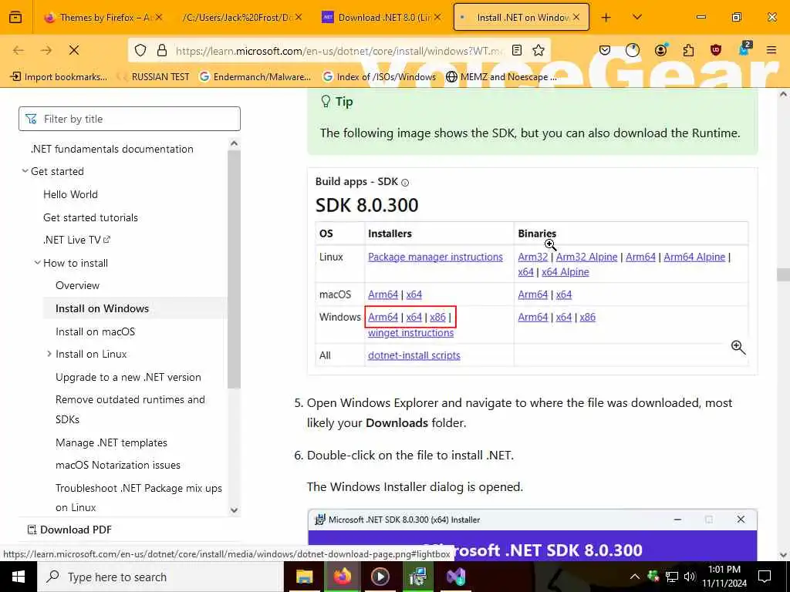Click the back navigation arrow
The height and width of the screenshot is (592, 790).
coord(19,50)
